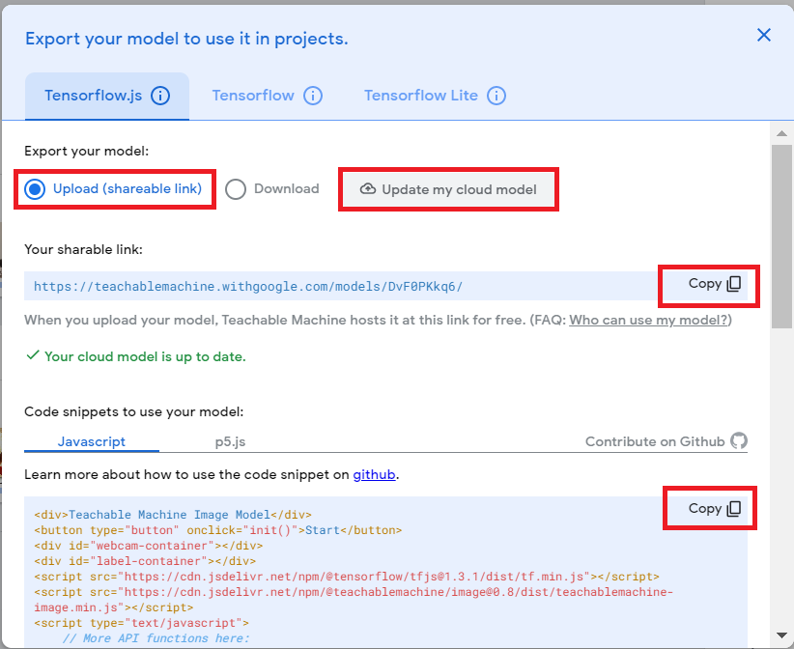Screen dimensions: 794x649
Task: Switch to the Tensorflow tab
Action: point(253,96)
